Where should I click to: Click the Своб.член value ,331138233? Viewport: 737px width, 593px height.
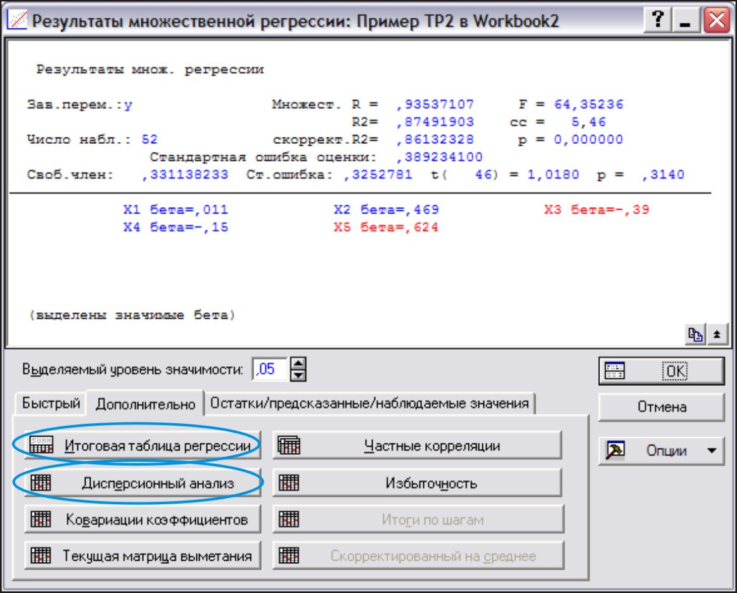pyautogui.click(x=185, y=175)
